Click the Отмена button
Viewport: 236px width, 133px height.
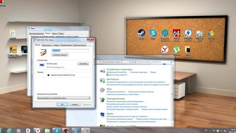point(74,105)
